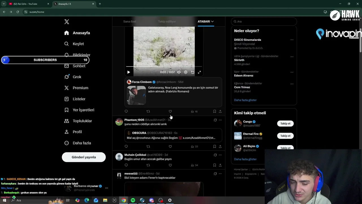Screen dimensions: 362x204
Task: Switch to Sana özel tab
Action: pyautogui.click(x=130, y=22)
